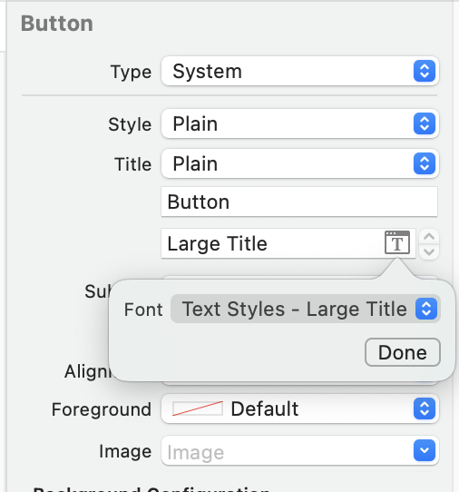Click the Done button in font popover
The image size is (459, 492).
tap(403, 352)
